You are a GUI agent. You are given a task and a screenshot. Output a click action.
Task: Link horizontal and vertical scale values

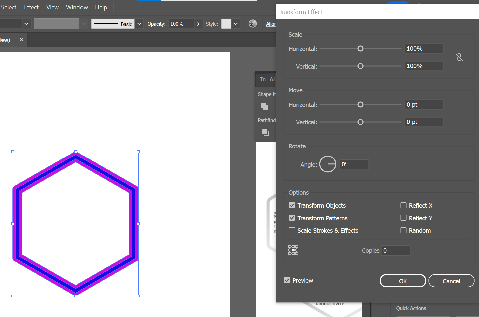459,57
